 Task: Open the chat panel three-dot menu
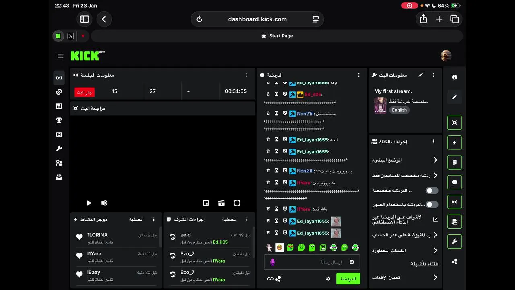coord(359,75)
